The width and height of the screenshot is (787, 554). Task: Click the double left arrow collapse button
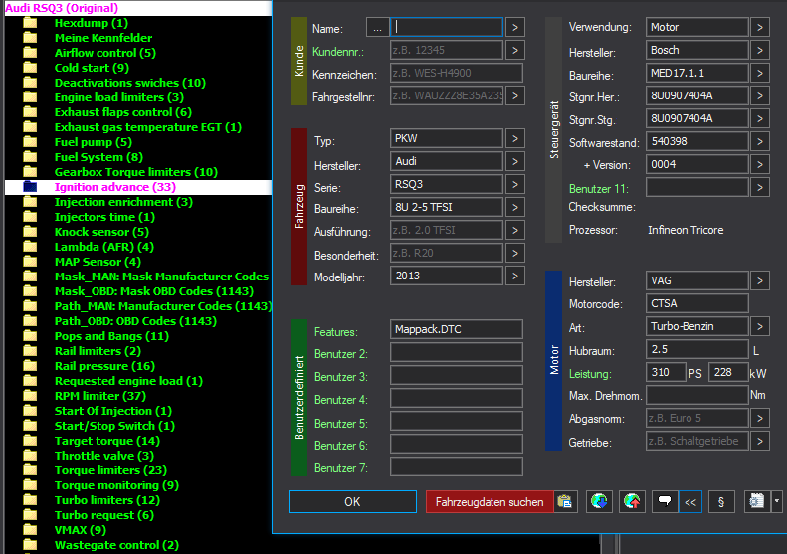click(690, 502)
